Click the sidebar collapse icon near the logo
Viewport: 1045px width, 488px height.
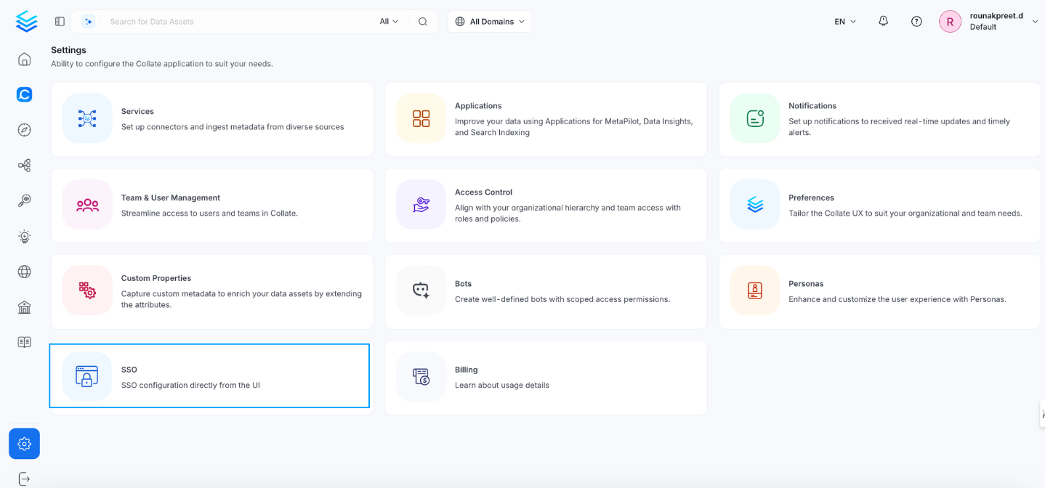59,21
